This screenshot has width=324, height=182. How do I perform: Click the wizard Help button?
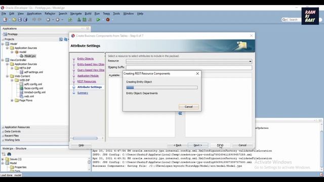click(x=81, y=145)
